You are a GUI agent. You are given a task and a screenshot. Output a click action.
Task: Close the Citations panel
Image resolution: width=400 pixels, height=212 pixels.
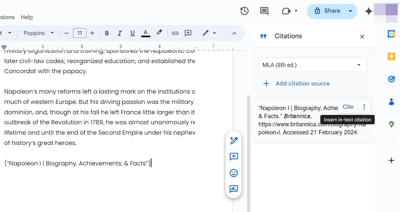pos(362,37)
